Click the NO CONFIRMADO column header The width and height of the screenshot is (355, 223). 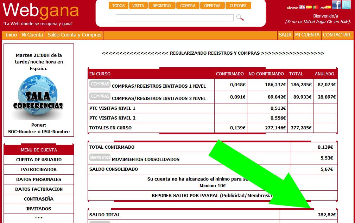(x=266, y=74)
